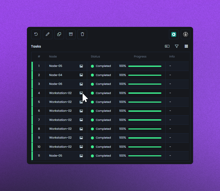This screenshot has width=220, height=191.
Task: Click the green status dot in row 9
Action: click(92, 138)
